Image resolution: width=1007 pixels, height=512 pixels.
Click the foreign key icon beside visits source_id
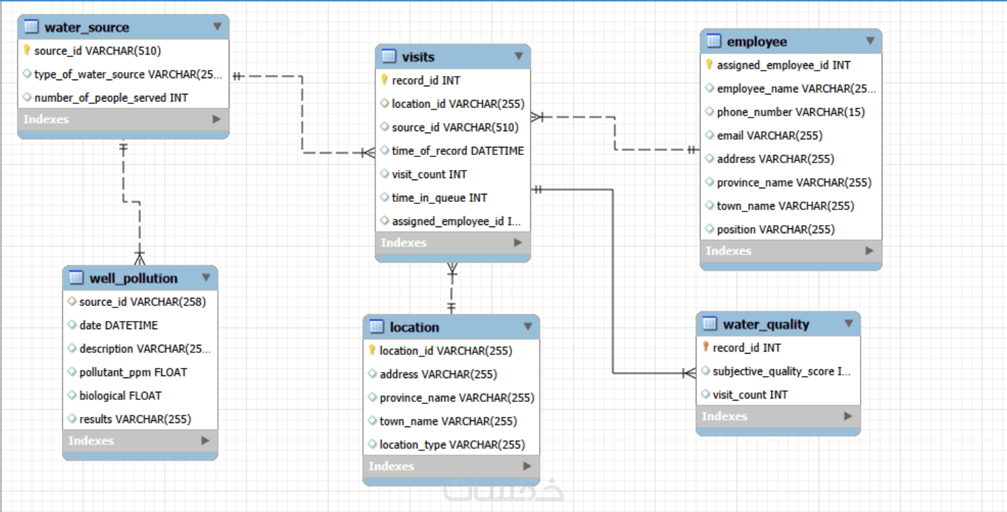coord(385,127)
